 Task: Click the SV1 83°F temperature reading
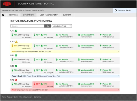[x=38, y=84]
